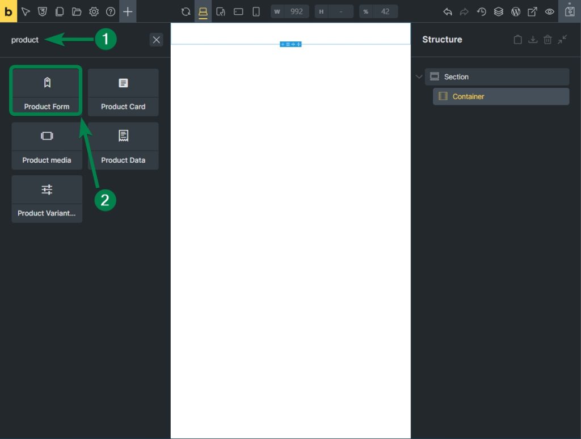This screenshot has height=439, width=581.
Task: Collapse the Section tree chevron
Action: click(x=419, y=77)
